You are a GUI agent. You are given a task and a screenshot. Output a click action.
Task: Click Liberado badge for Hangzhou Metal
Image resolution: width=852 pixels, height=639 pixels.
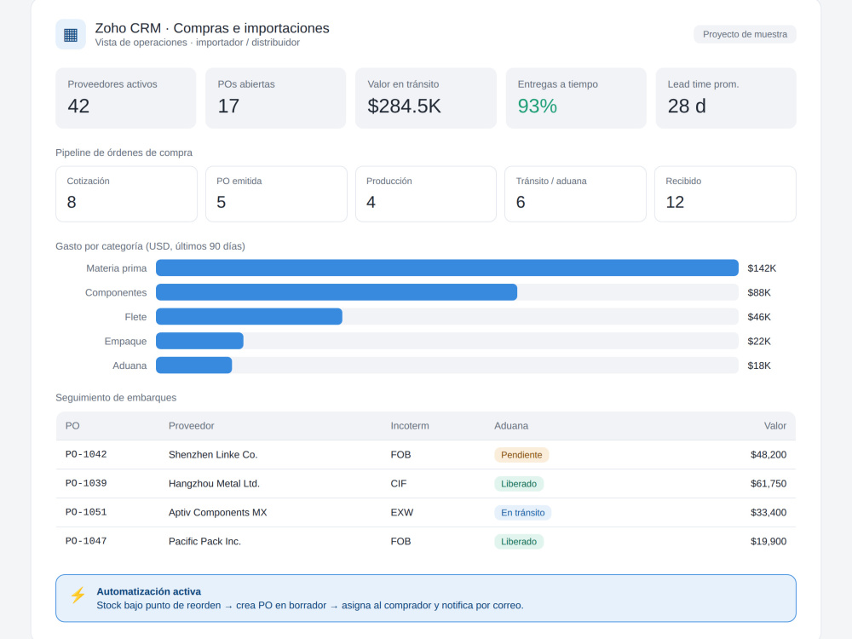[519, 484]
